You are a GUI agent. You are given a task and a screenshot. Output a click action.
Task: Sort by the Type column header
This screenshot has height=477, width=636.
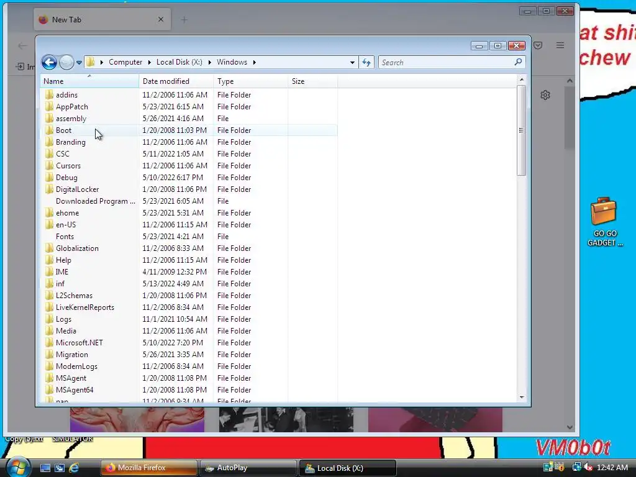pos(250,81)
